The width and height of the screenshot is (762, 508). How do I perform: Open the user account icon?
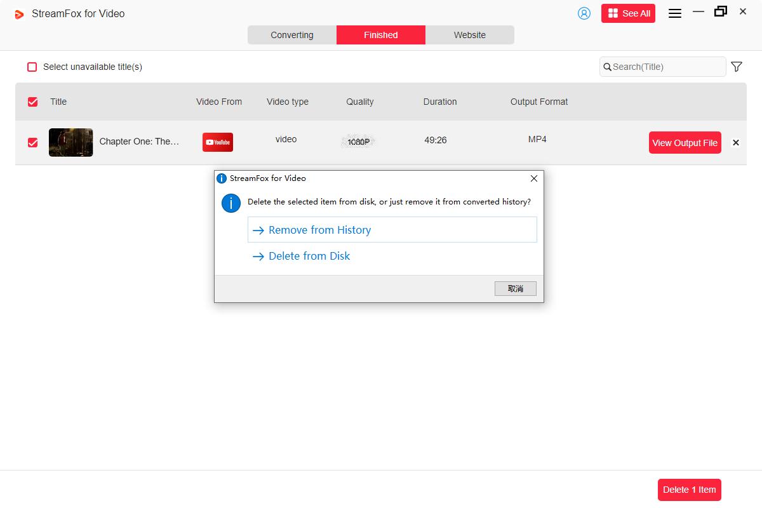(584, 13)
